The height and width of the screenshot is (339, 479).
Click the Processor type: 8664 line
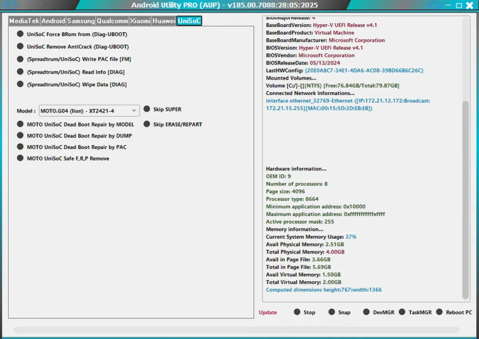[292, 199]
